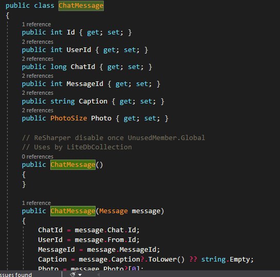View '2 references' above the Photo property
This screenshot has width=280, height=277.
click(x=38, y=110)
